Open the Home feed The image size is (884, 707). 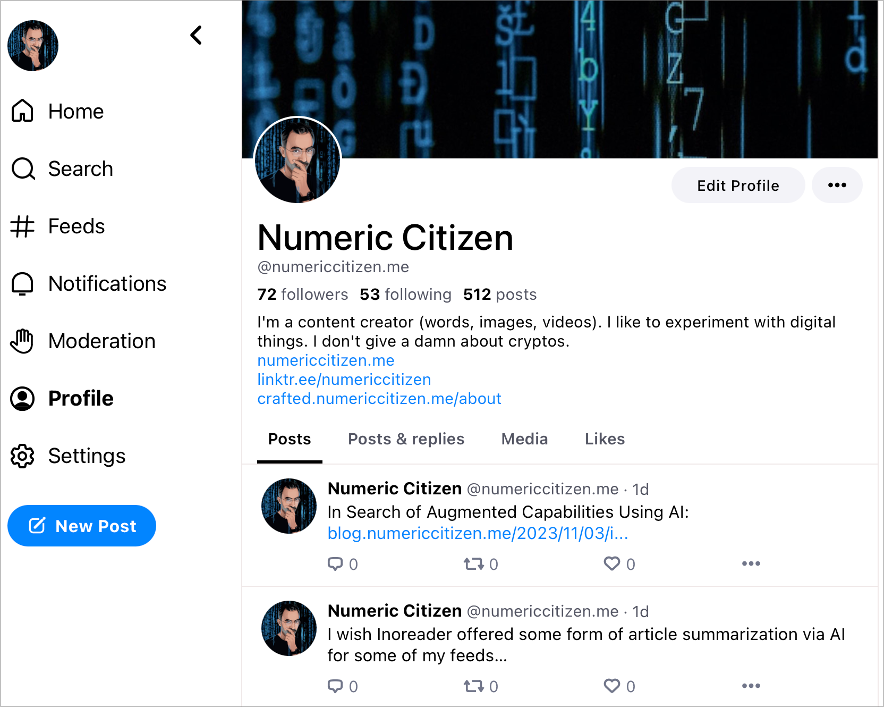(x=74, y=111)
